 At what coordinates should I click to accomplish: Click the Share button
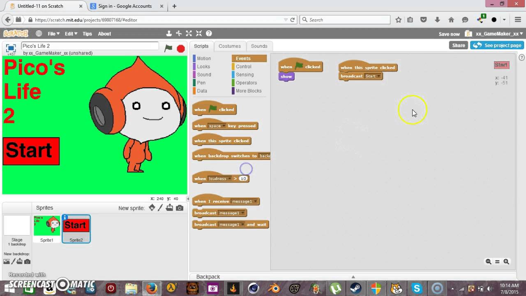[x=459, y=45]
